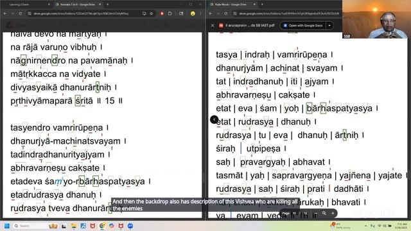Open the media control icon in left toolbar
411x231 pixels.
(x=181, y=13)
